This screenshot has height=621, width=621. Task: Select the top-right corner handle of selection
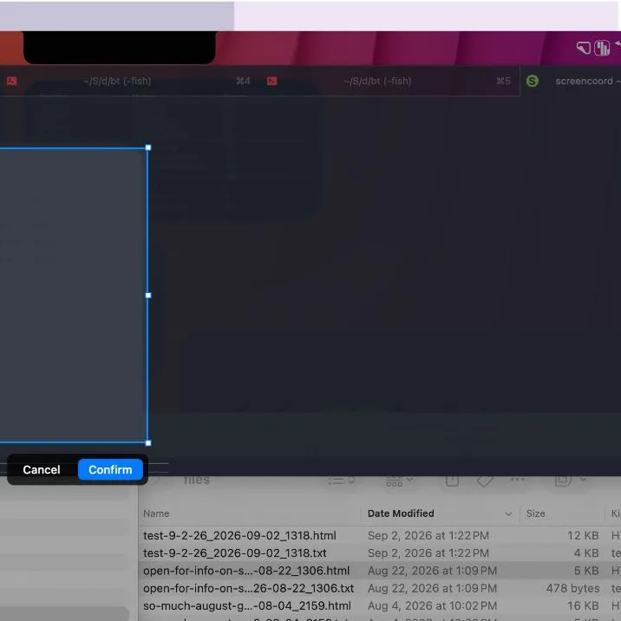click(148, 147)
